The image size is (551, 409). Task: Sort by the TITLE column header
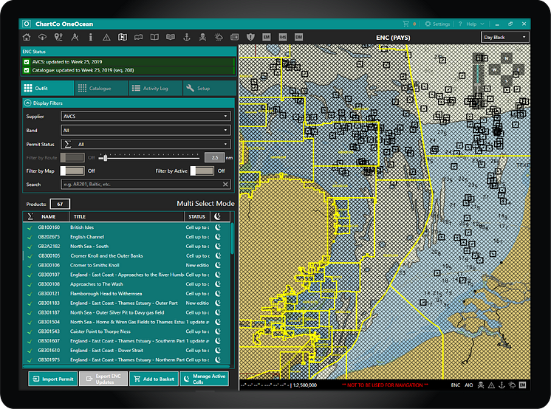click(126, 216)
